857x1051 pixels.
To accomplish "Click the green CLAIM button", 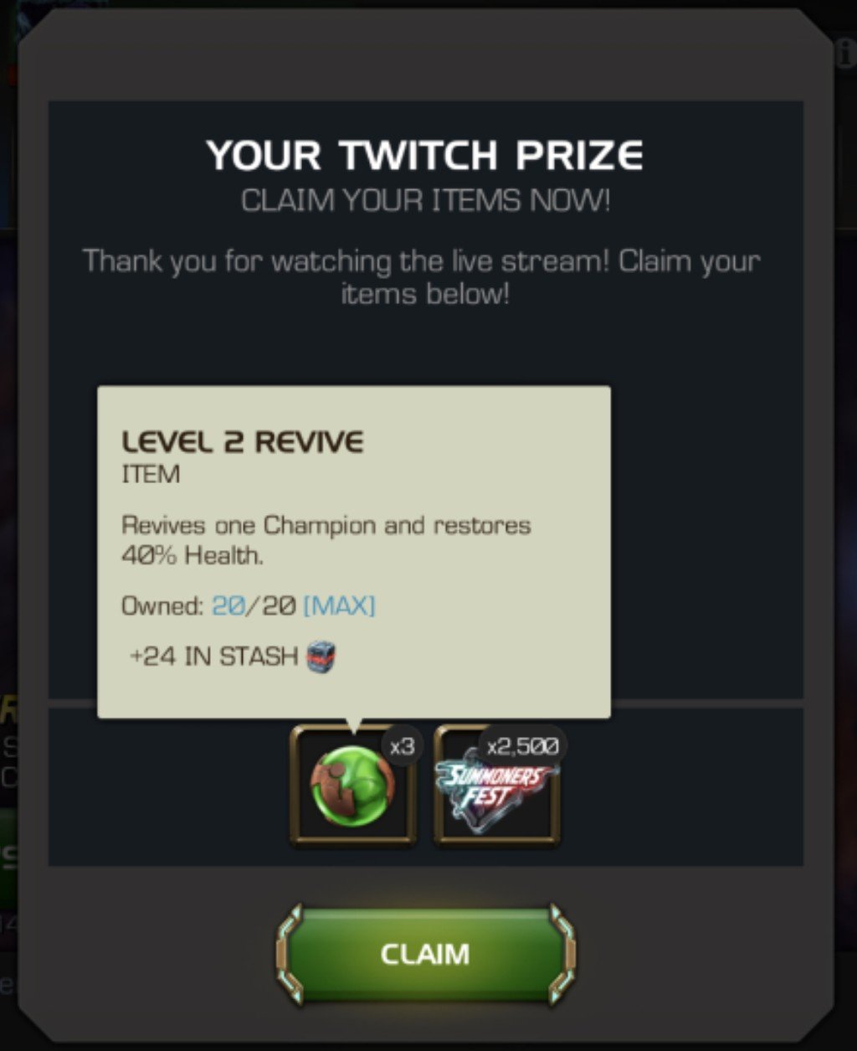I will tap(426, 954).
